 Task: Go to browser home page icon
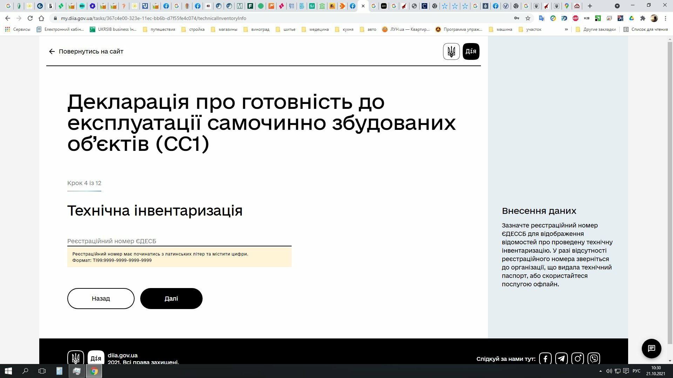coord(41,18)
